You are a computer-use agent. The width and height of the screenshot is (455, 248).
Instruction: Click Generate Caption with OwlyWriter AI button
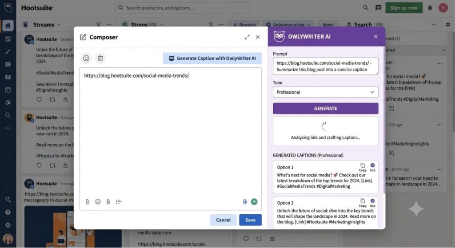pos(212,58)
